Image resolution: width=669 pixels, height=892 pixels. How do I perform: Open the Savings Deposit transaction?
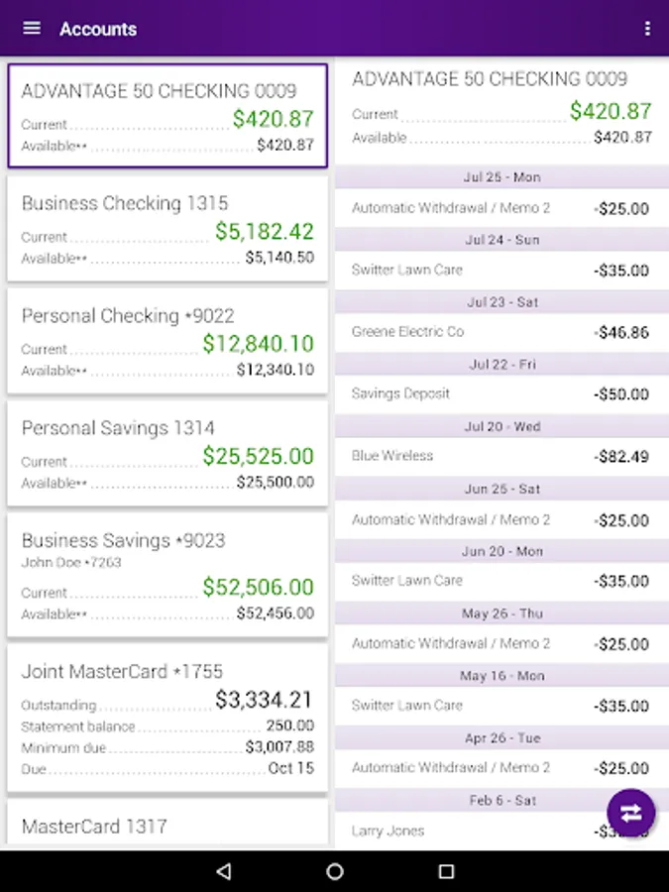coord(502,394)
